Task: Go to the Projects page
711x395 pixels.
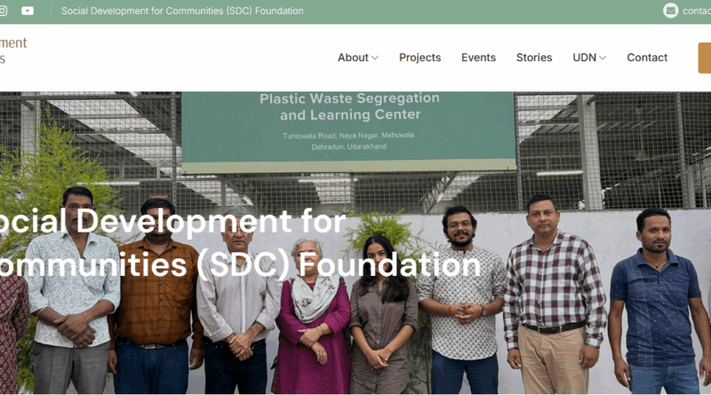Action: point(419,58)
